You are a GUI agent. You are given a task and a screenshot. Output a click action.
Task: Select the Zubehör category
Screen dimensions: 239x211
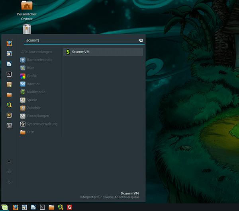(x=33, y=108)
